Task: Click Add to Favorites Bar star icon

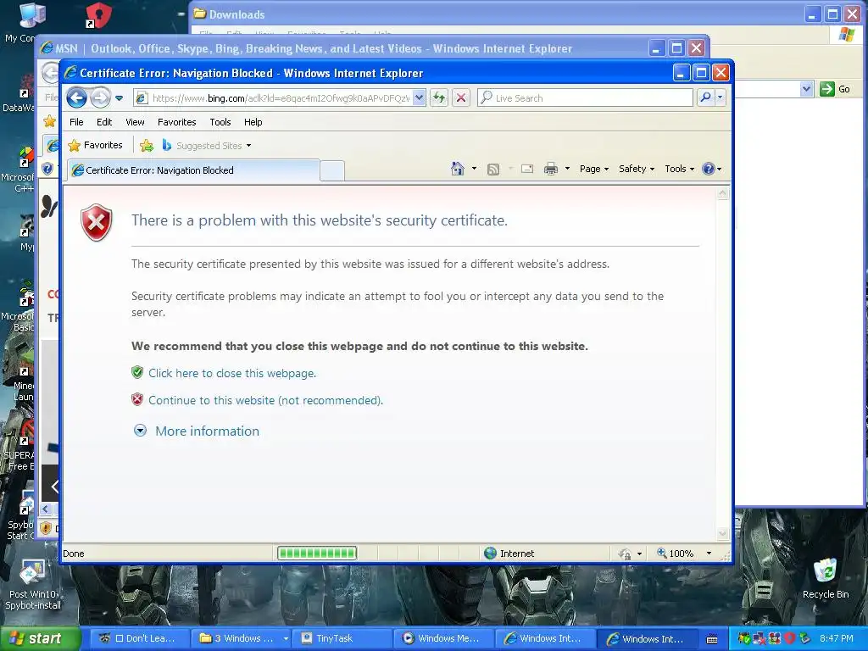Action: [146, 146]
